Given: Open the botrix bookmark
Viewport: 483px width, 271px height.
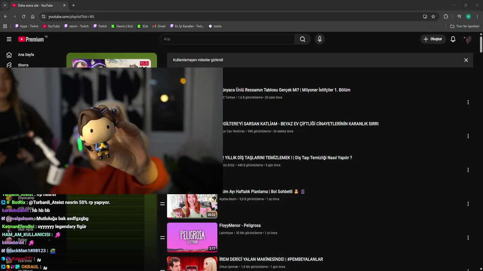Looking at the screenshot, I should 215,26.
